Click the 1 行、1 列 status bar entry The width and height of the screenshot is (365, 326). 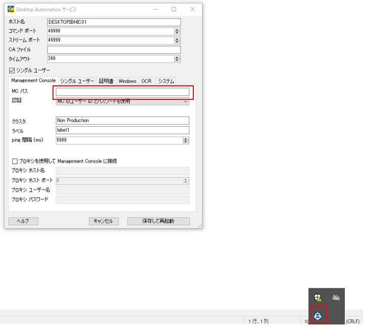coord(258,321)
